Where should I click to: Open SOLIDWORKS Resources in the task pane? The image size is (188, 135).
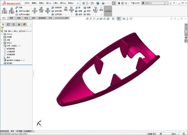coord(186,25)
